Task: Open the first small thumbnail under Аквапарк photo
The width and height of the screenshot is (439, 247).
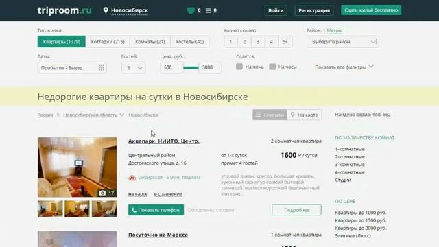Action: tap(50, 209)
